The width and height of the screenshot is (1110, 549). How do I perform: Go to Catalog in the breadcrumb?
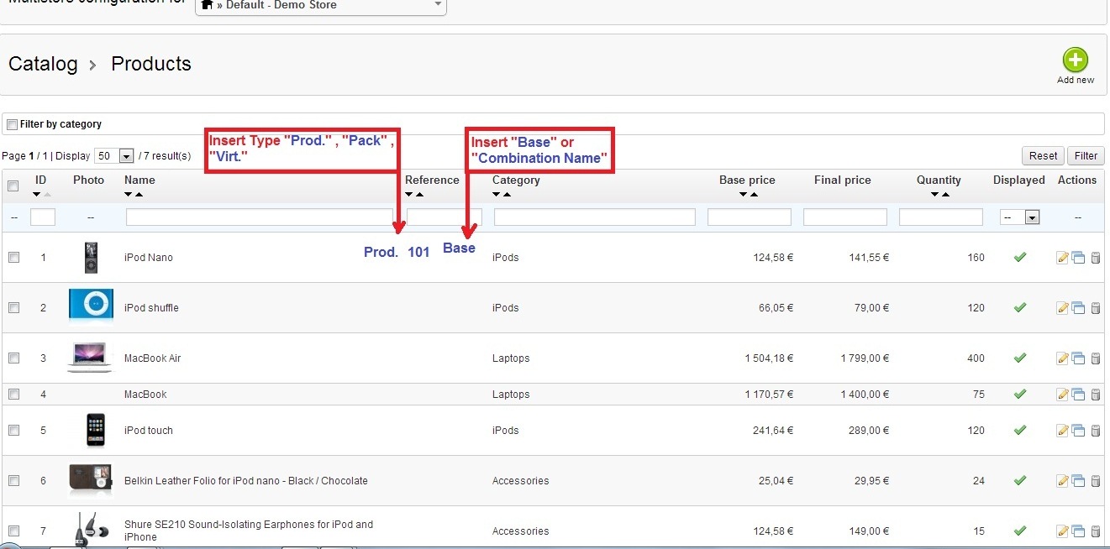(43, 64)
